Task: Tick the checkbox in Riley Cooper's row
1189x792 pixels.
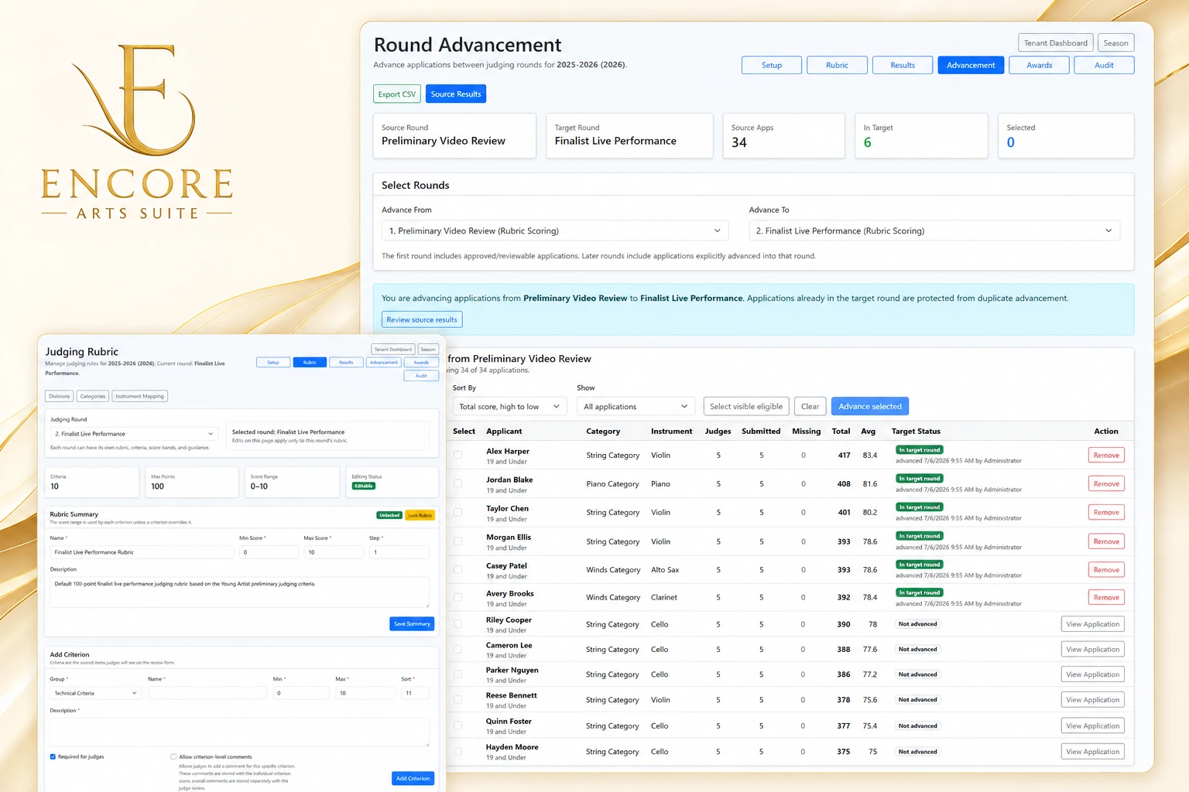Action: pyautogui.click(x=457, y=624)
